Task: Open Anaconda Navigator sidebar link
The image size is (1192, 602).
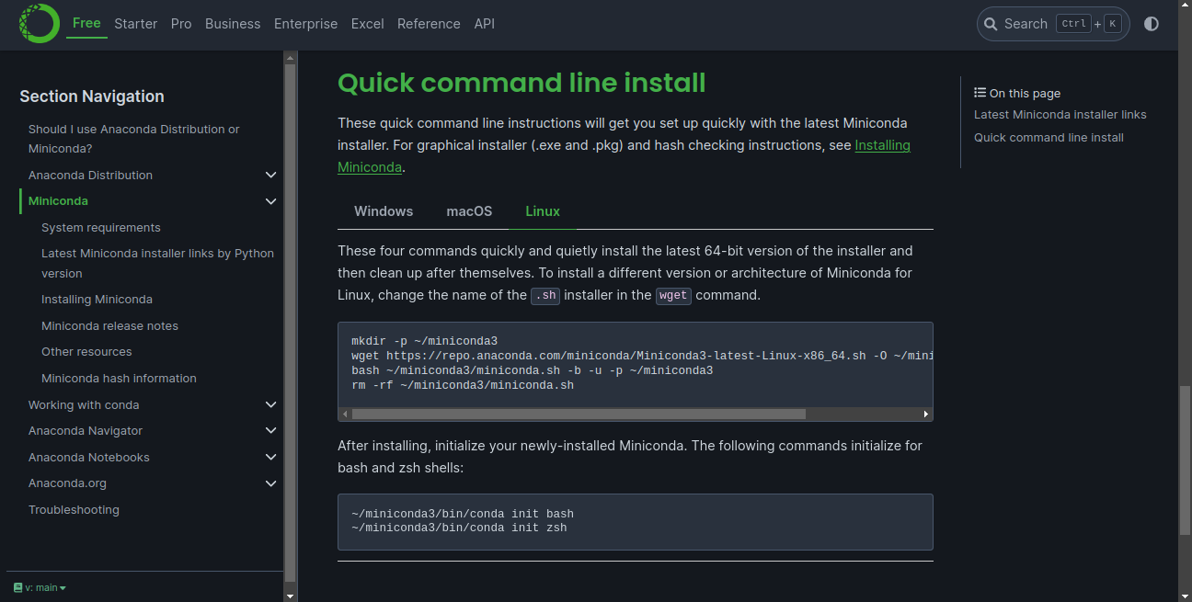Action: coord(86,430)
